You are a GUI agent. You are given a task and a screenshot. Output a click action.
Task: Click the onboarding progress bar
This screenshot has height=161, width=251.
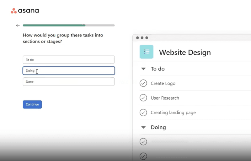point(69,25)
